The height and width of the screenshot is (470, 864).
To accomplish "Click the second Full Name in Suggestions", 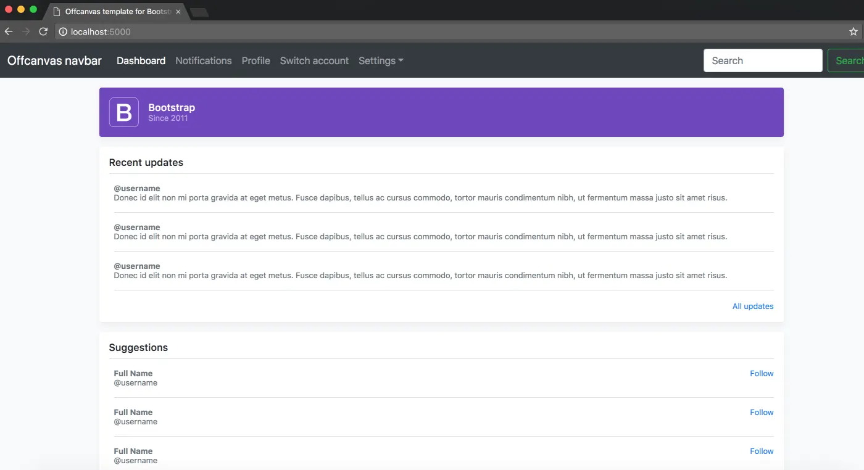I will click(x=133, y=412).
